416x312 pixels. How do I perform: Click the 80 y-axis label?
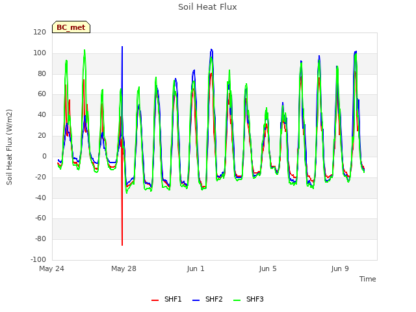coord(42,73)
